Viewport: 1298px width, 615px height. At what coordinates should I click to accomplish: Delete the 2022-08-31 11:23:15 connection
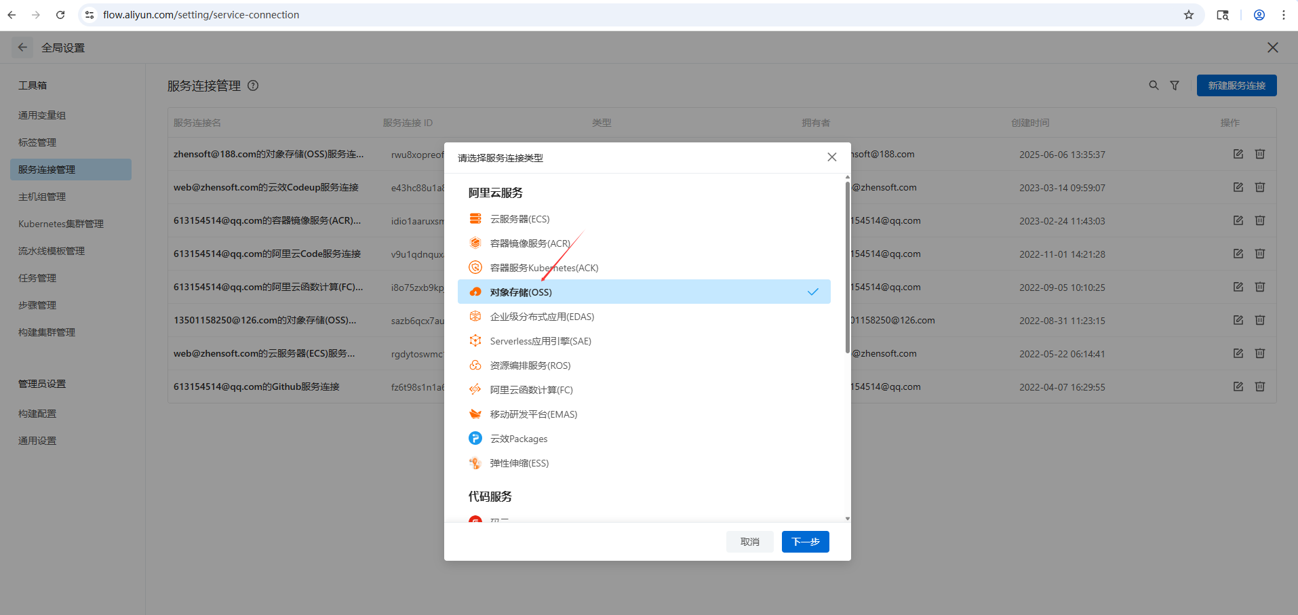pos(1260,320)
